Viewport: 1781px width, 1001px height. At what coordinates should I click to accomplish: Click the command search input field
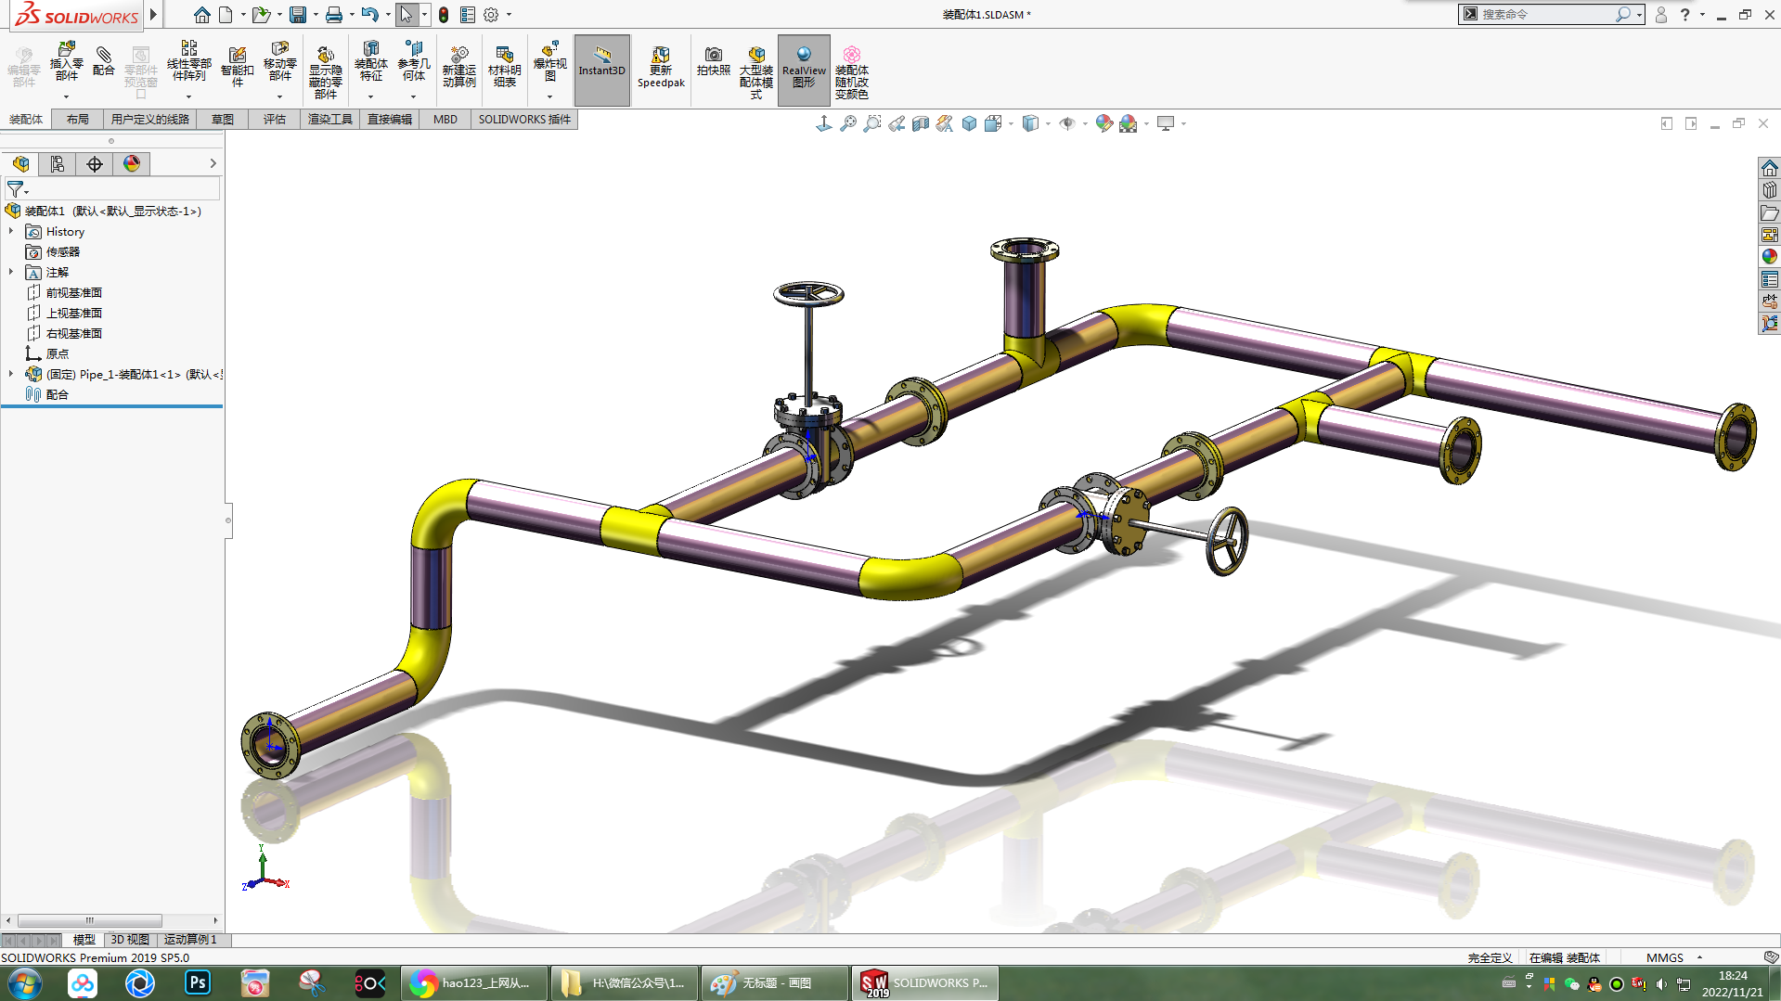tap(1545, 14)
